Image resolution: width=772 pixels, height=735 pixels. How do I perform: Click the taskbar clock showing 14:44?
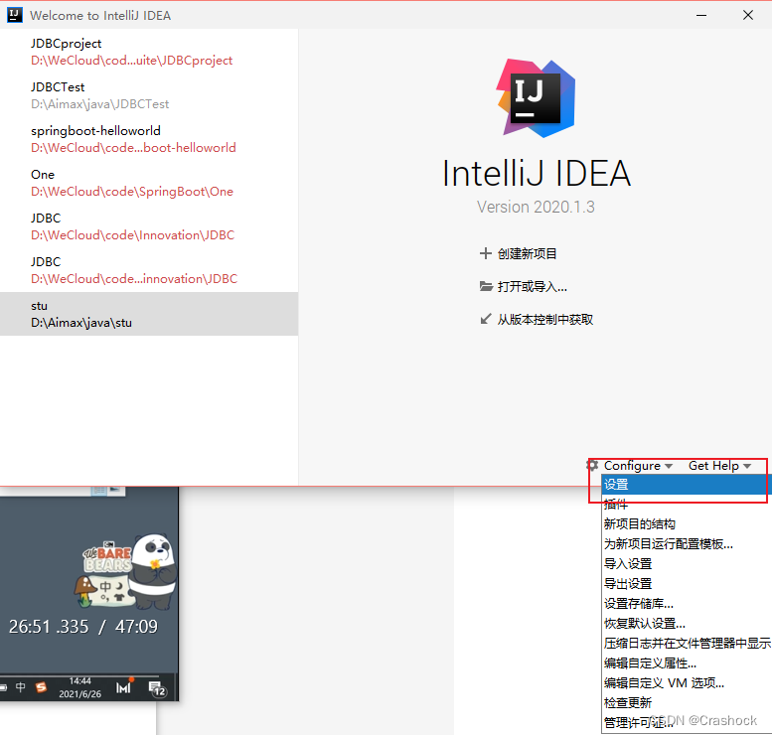point(79,687)
